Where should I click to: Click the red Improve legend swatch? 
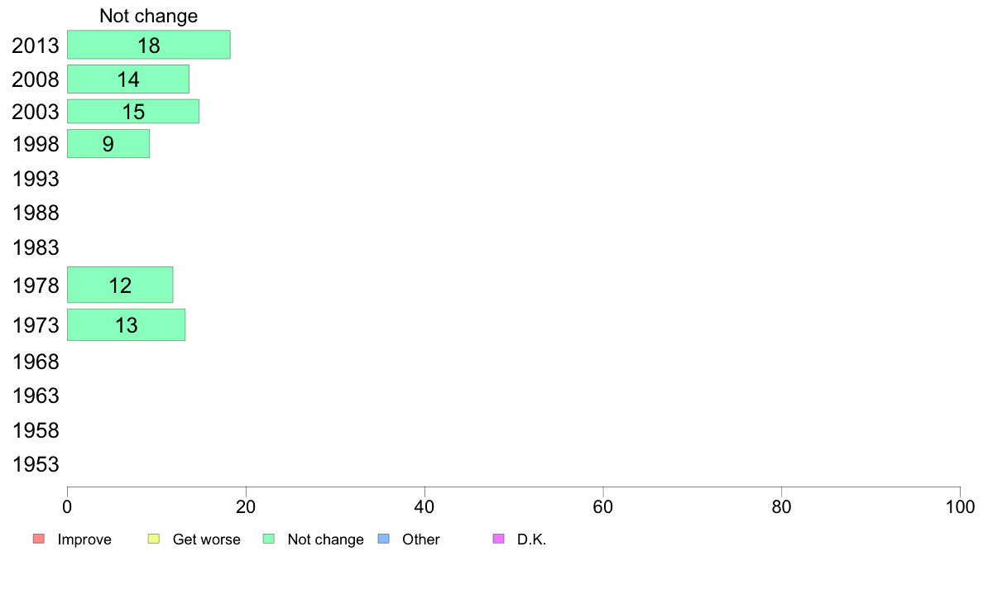[39, 539]
